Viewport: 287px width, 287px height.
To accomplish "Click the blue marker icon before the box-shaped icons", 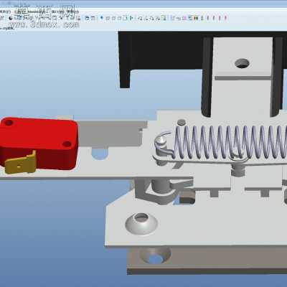I will pyautogui.click(x=101, y=18).
